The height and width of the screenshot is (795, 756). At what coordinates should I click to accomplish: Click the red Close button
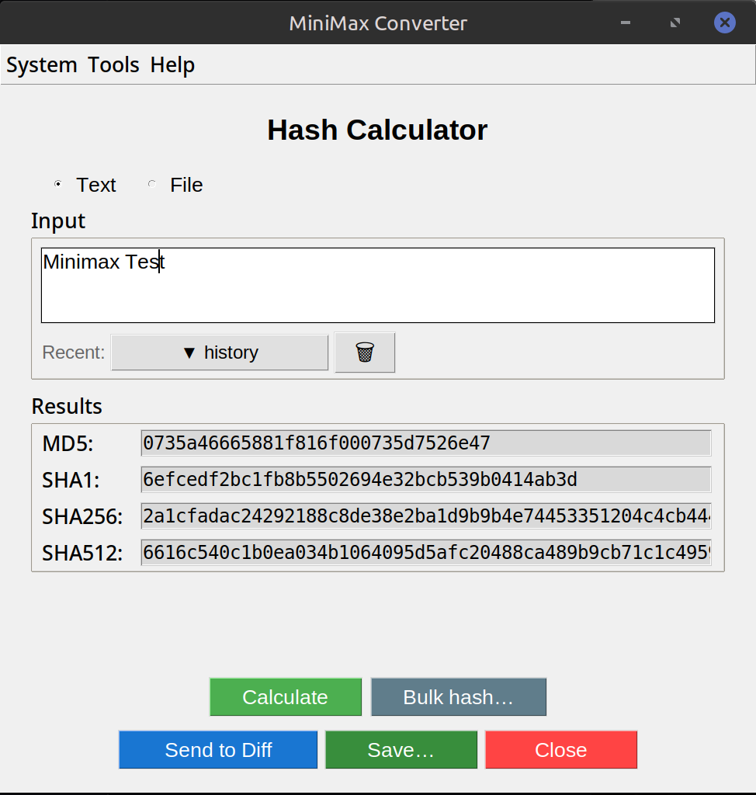[560, 750]
